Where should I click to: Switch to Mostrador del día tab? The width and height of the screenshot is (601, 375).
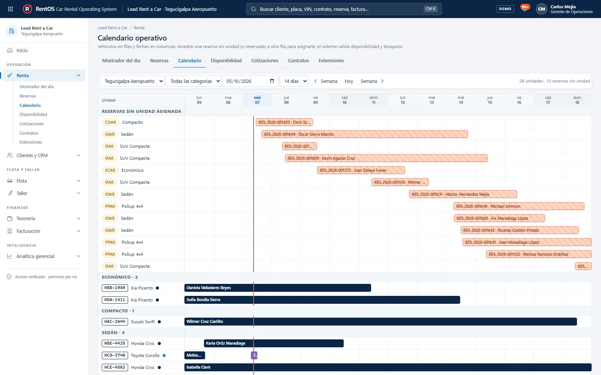click(x=121, y=60)
